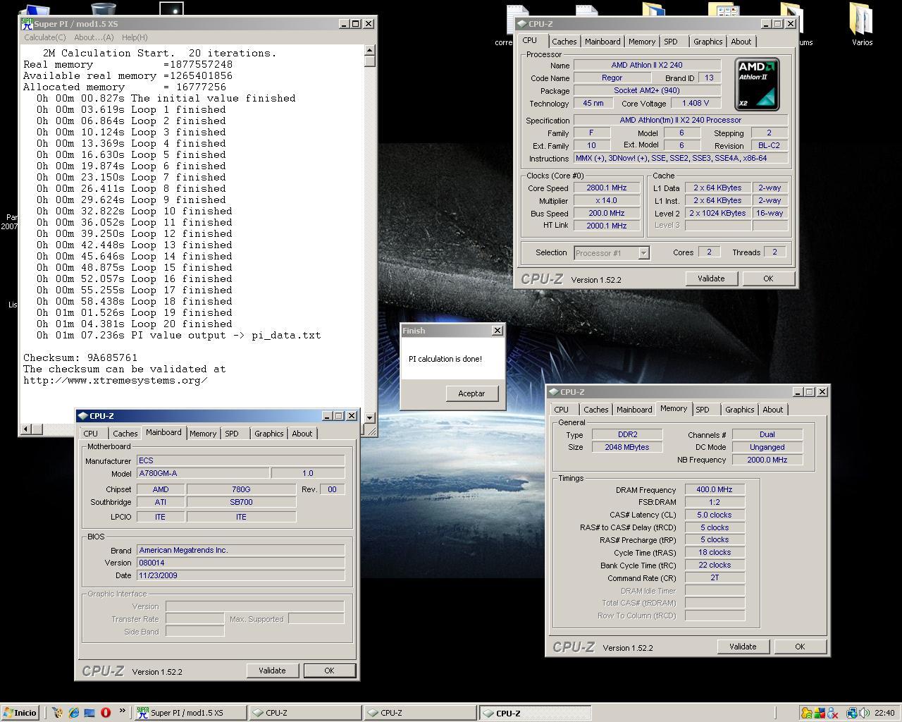The width and height of the screenshot is (902, 722).
Task: Click the Core Speed value 2800.1 MHz
Action: point(606,188)
